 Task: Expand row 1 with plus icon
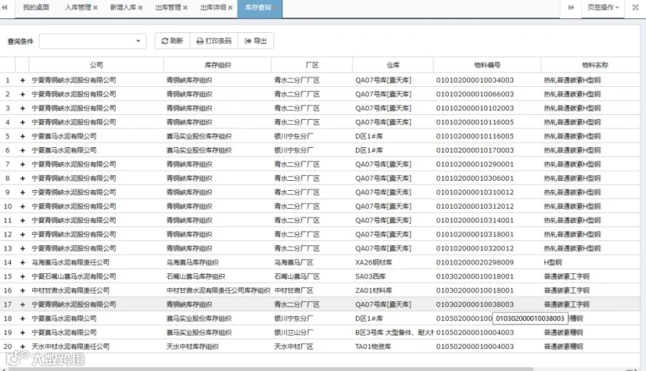22,80
